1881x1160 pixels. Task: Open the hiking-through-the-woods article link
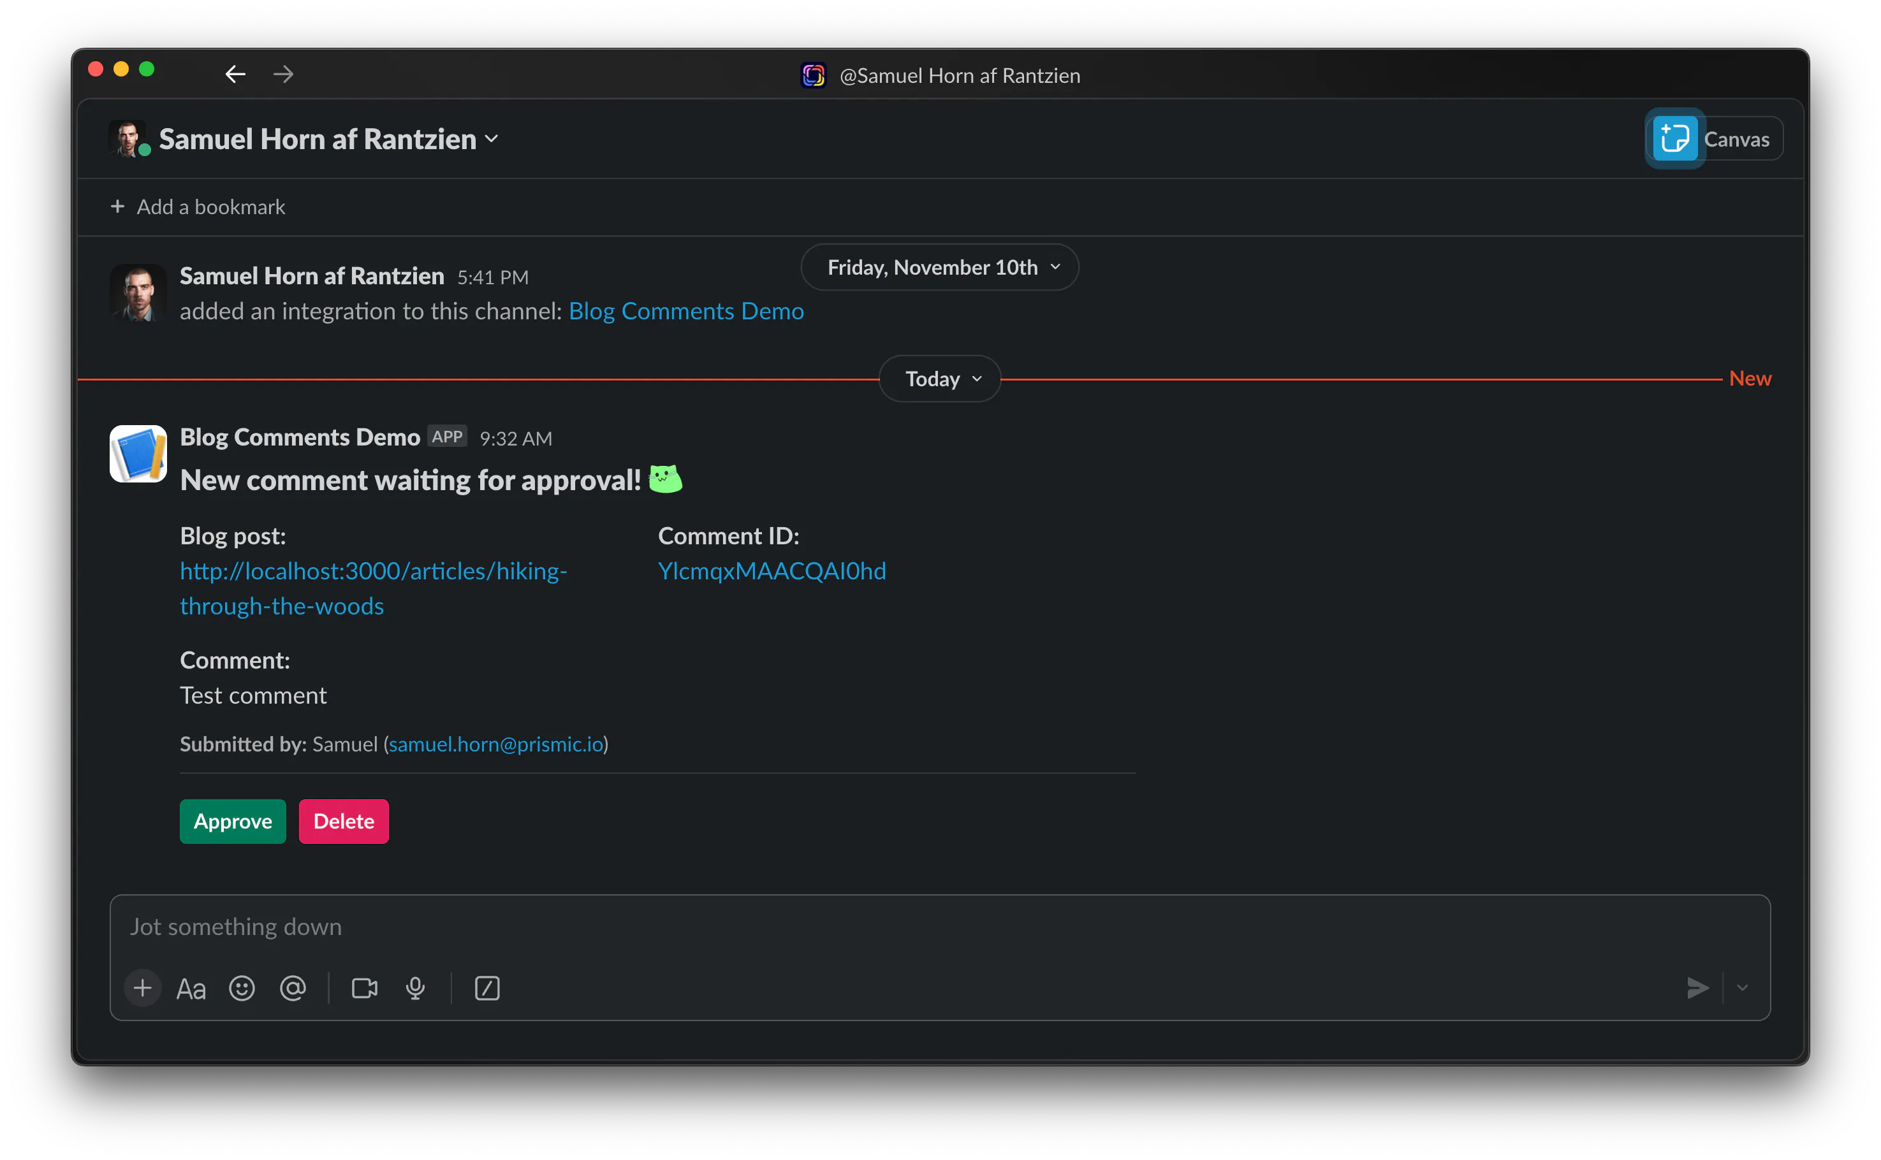point(374,588)
